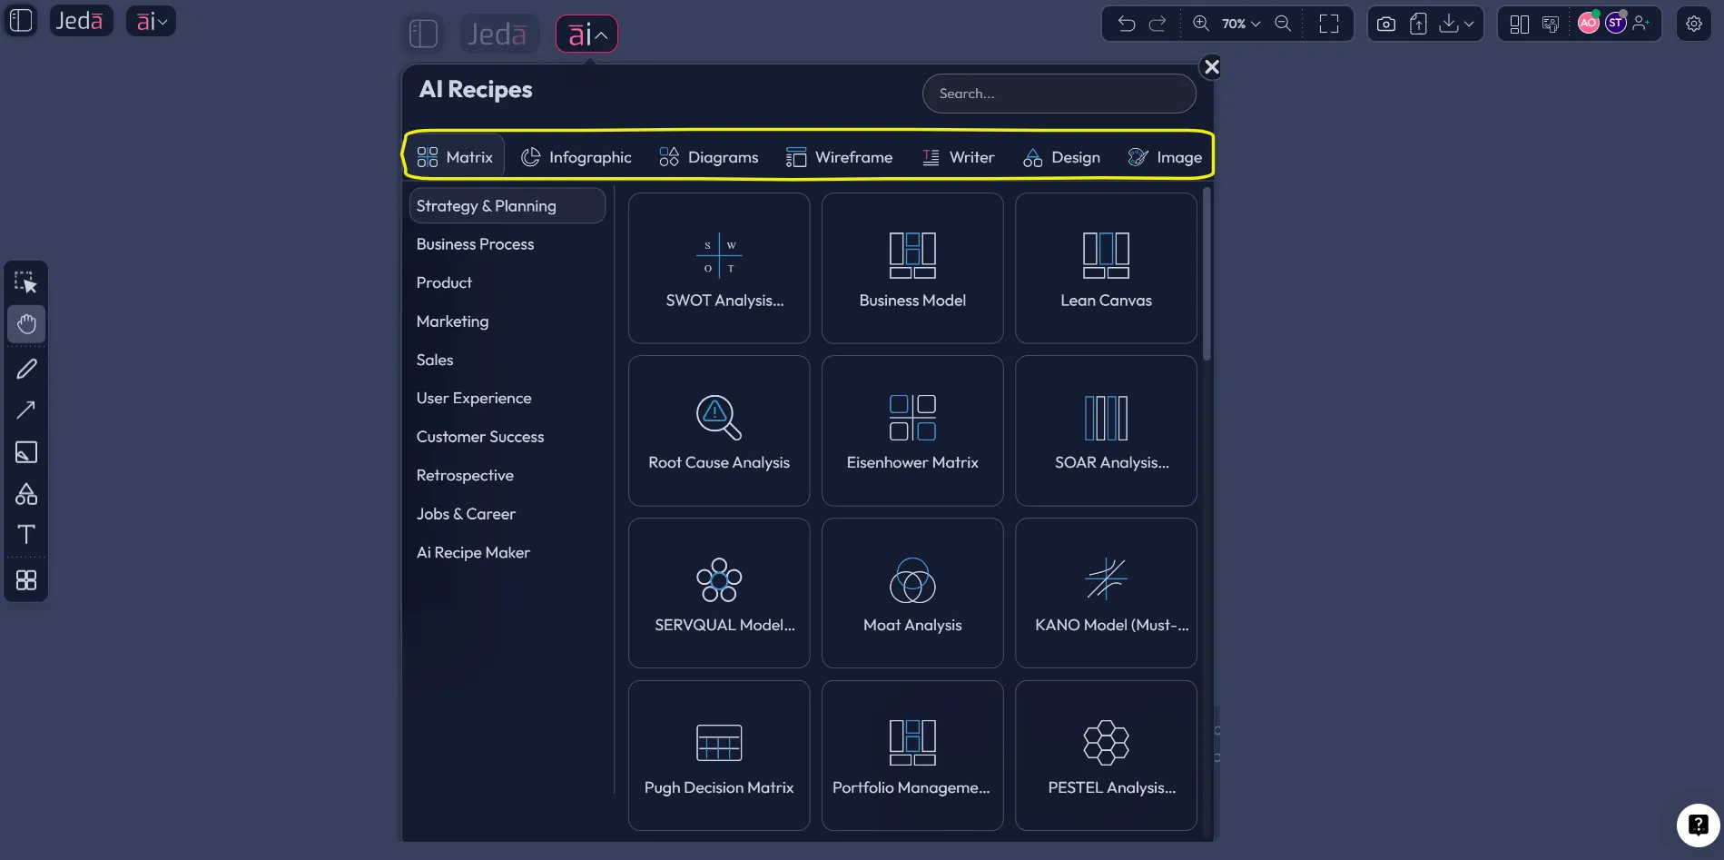
Task: Select the Text tool
Action: coord(26,535)
